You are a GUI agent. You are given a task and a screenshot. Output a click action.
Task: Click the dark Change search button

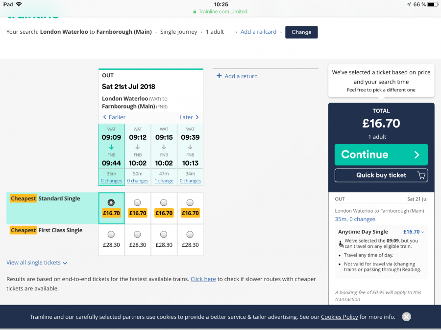[301, 32]
